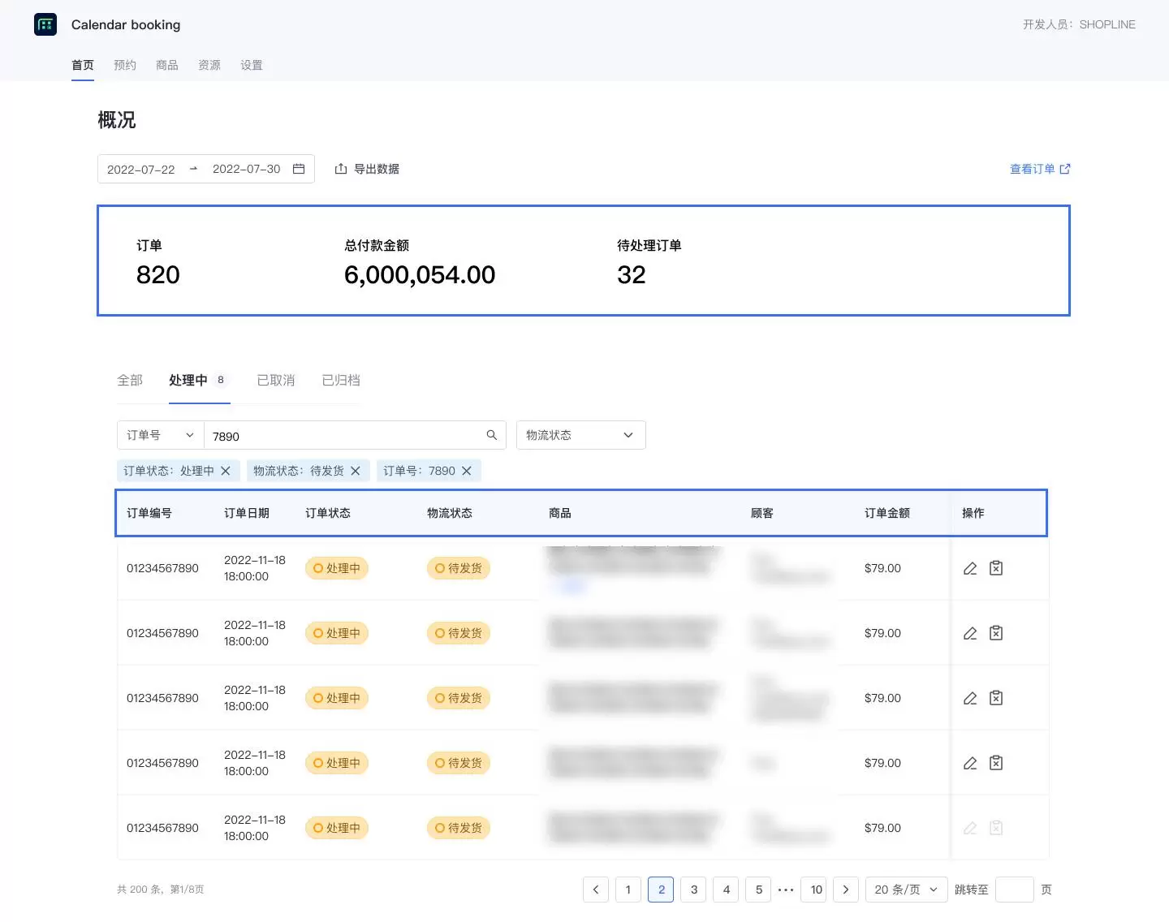This screenshot has height=922, width=1169.
Task: Switch to the 已取消 tab
Action: [275, 380]
